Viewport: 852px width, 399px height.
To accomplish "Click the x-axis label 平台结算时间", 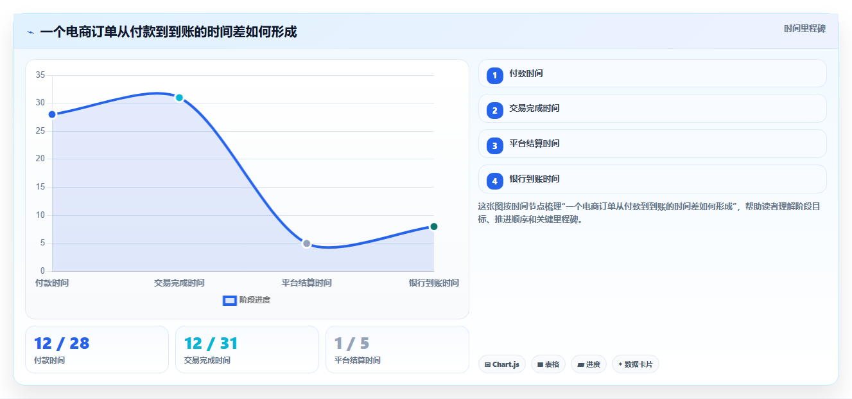I will tap(307, 283).
